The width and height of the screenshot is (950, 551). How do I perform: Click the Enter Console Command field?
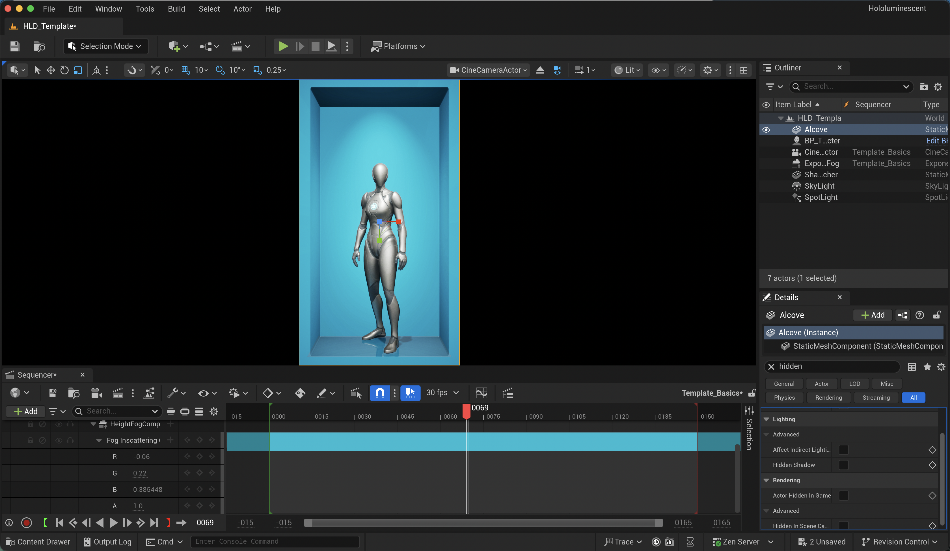coord(275,542)
